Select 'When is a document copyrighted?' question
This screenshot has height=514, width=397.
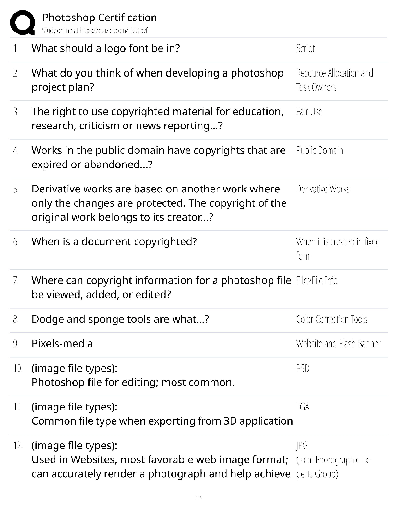(x=114, y=242)
